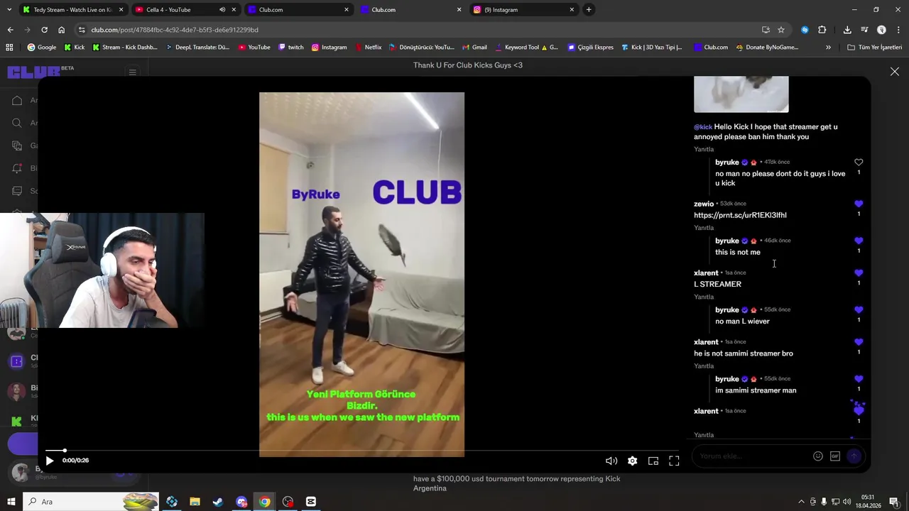Open media controls icon in toolbar
The height and width of the screenshot is (511, 909).
tap(864, 30)
